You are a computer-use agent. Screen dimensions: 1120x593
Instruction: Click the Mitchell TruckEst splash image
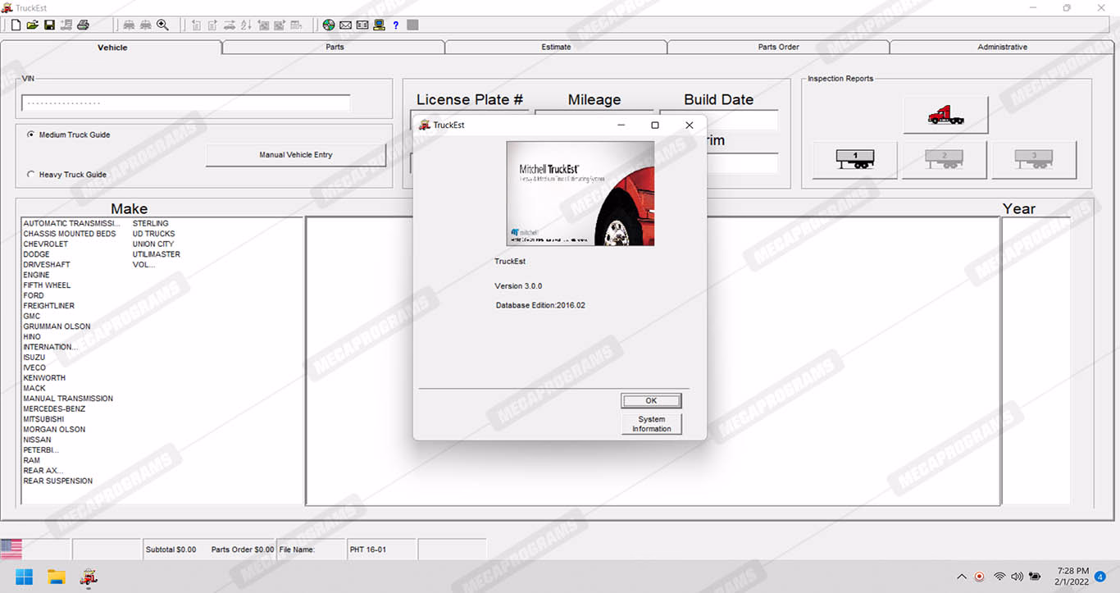click(x=580, y=194)
